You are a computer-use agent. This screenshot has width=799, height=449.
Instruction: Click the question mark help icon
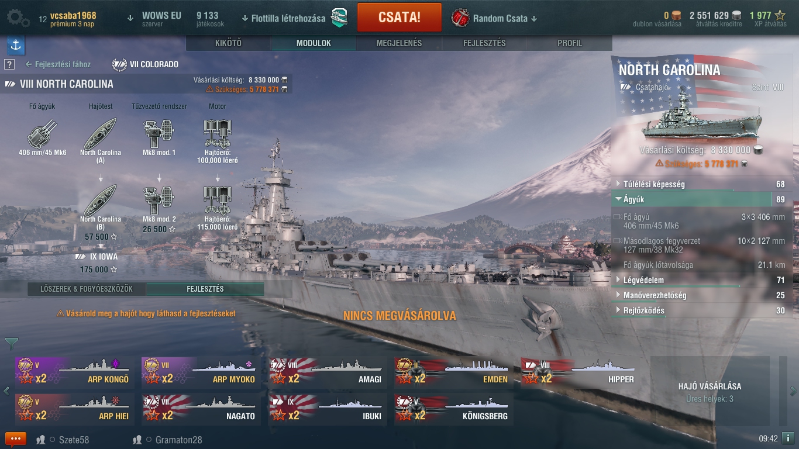tap(9, 64)
